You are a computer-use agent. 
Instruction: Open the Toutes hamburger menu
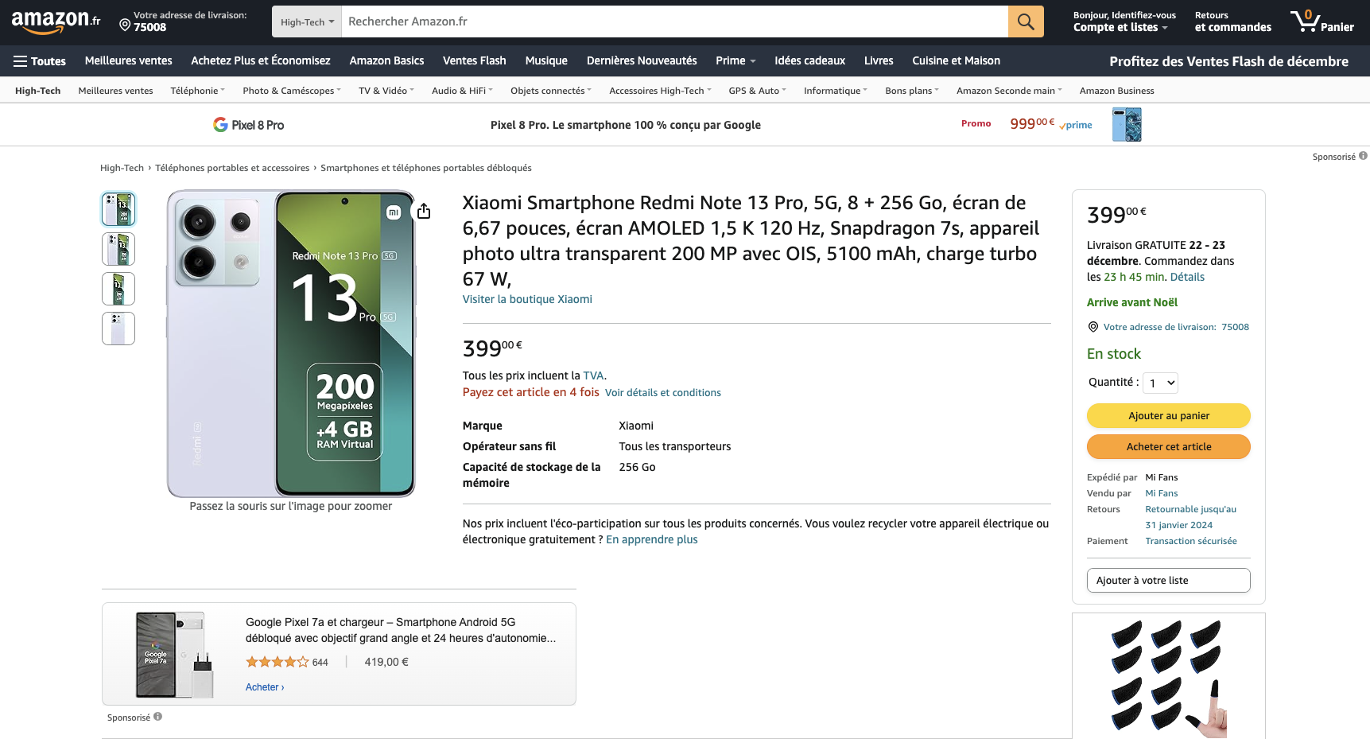pyautogui.click(x=39, y=61)
